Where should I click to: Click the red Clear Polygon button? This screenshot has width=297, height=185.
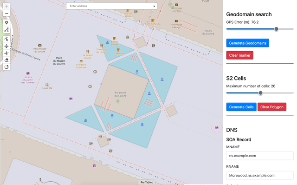[x=272, y=107]
